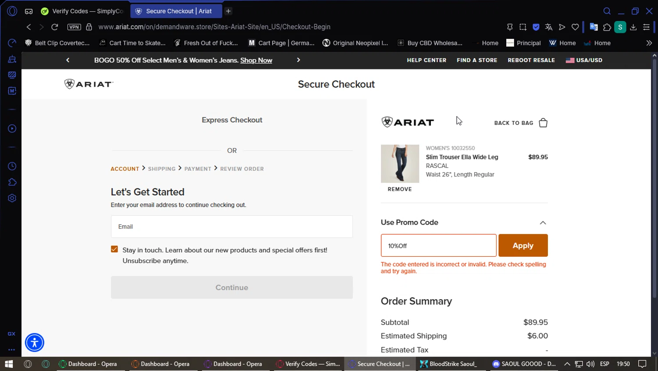
Task: Click the tab search magnifier icon
Action: [607, 11]
